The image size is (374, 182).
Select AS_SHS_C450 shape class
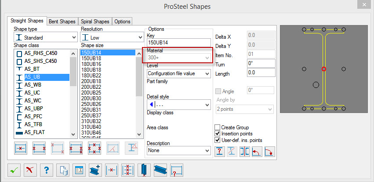[x=41, y=61]
